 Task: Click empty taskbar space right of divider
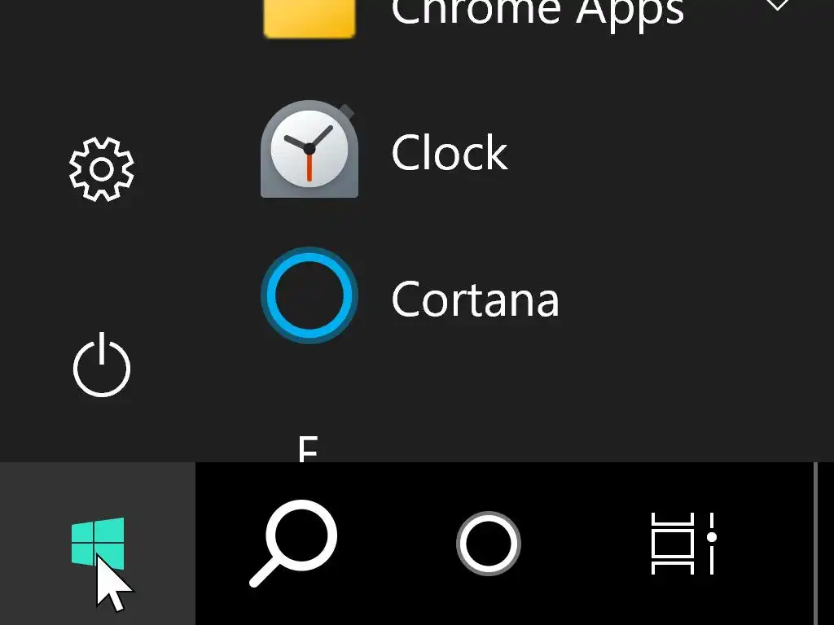(x=826, y=544)
